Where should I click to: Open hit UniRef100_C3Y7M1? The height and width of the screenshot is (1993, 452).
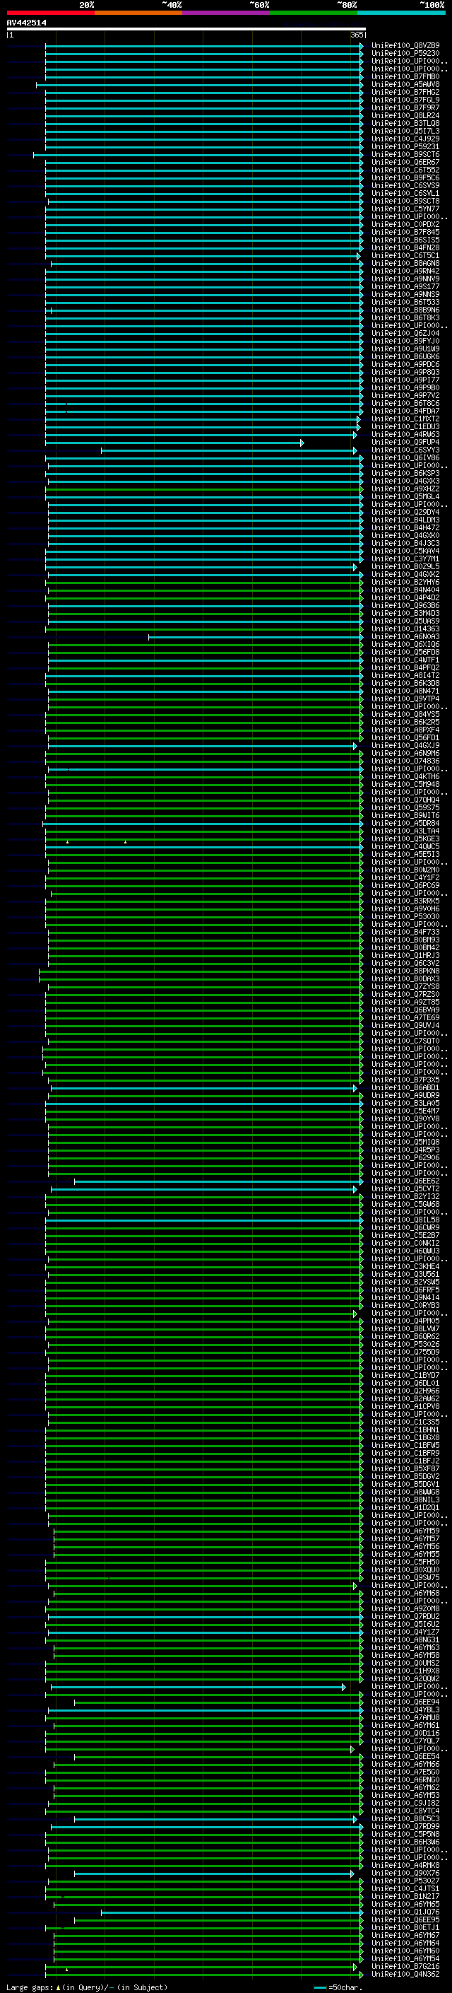point(405,559)
